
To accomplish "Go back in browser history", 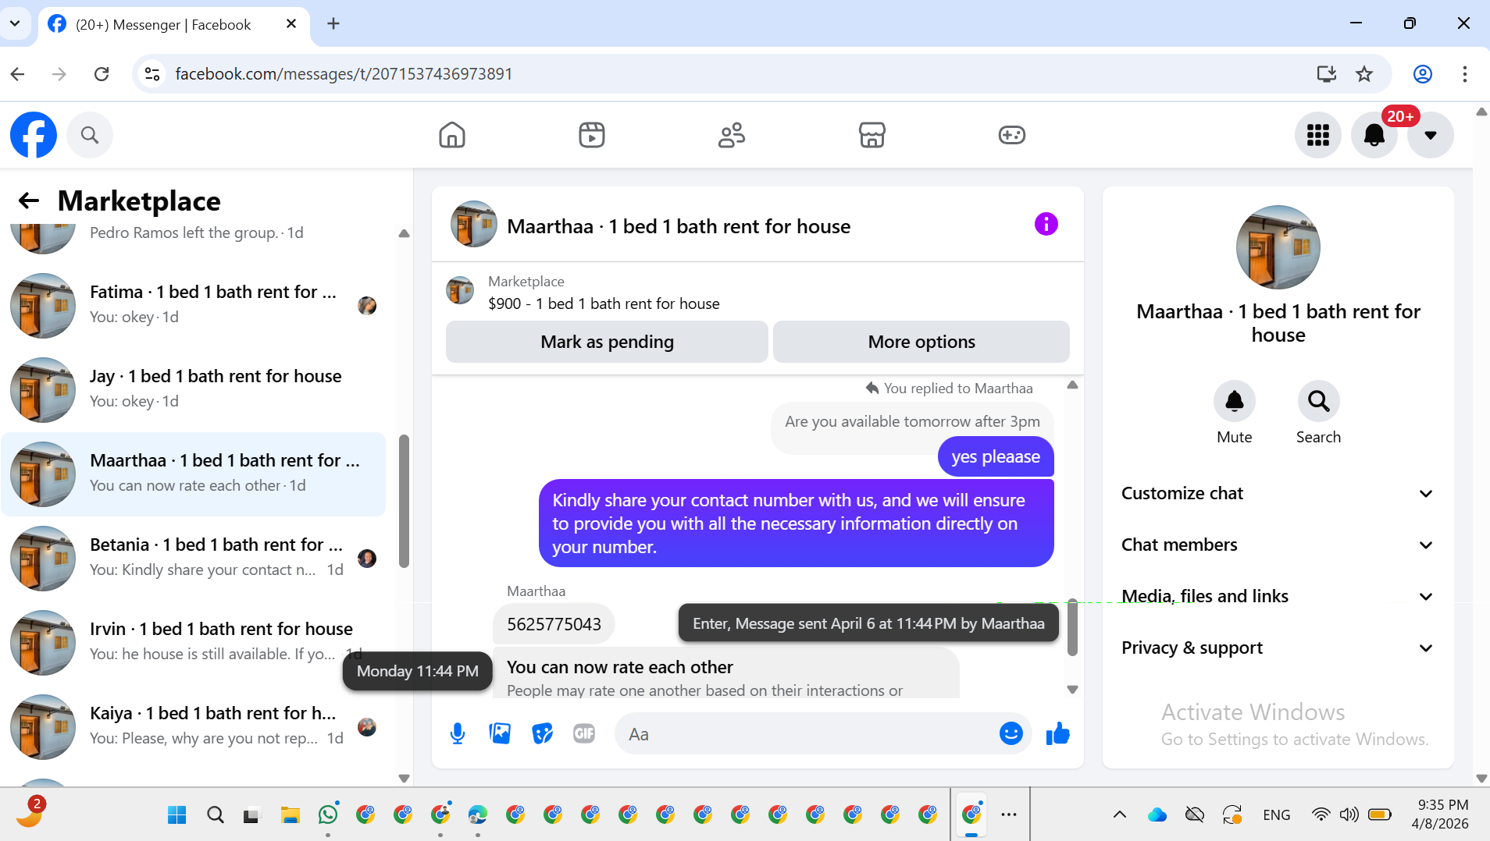I will (x=18, y=74).
